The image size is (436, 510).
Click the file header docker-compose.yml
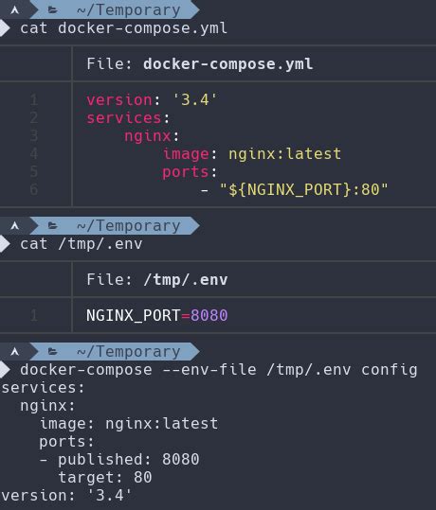(228, 63)
